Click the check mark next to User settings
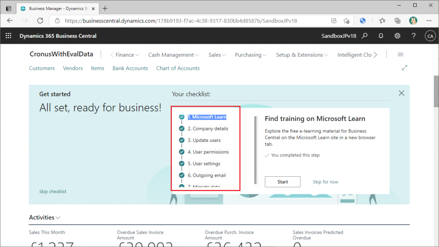439x247 pixels. pyautogui.click(x=182, y=163)
